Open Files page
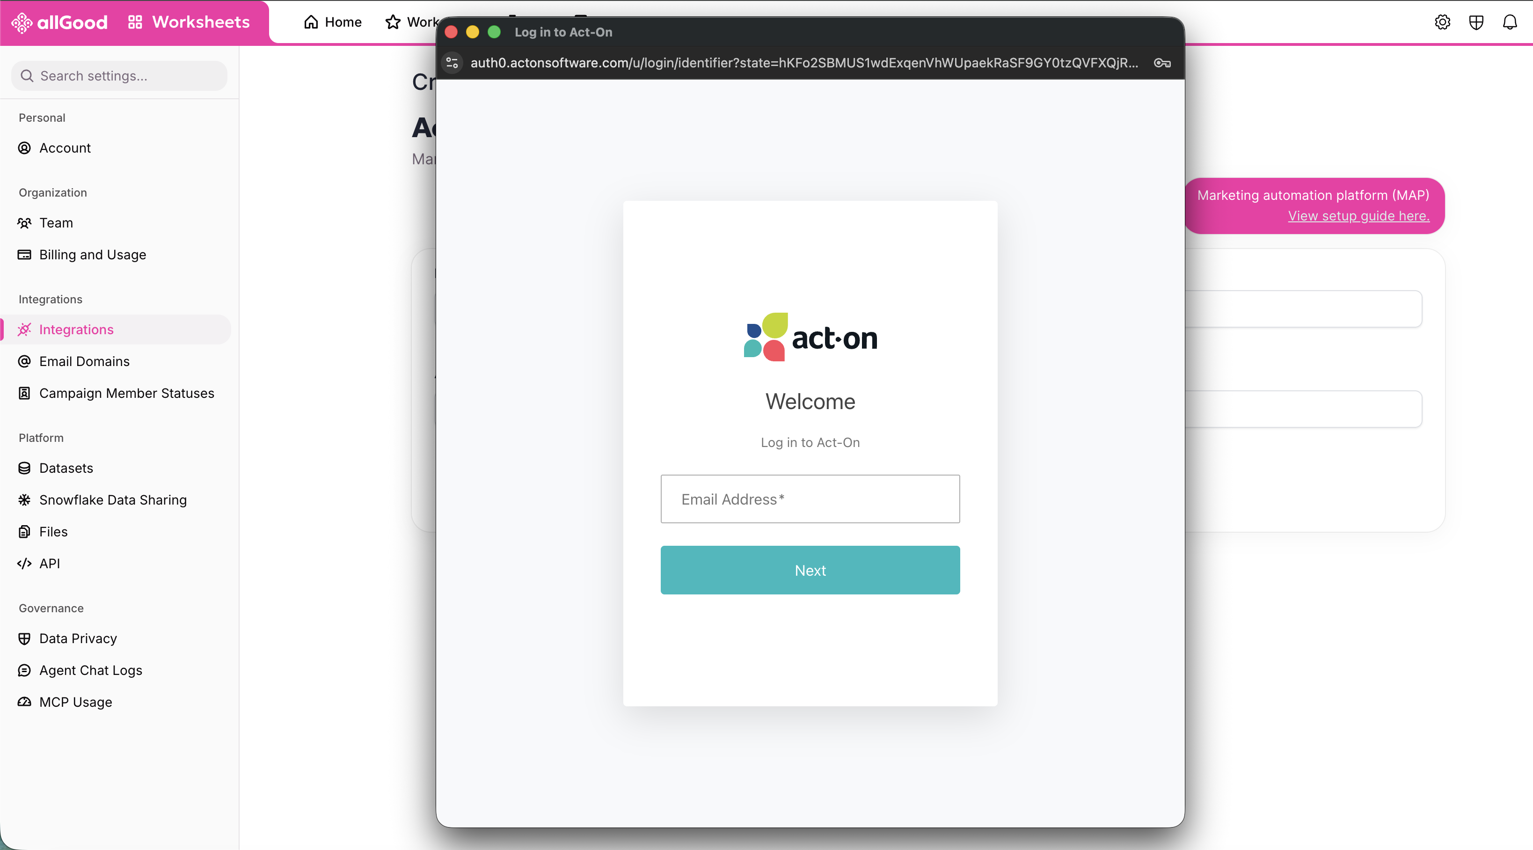This screenshot has width=1533, height=850. [116, 532]
